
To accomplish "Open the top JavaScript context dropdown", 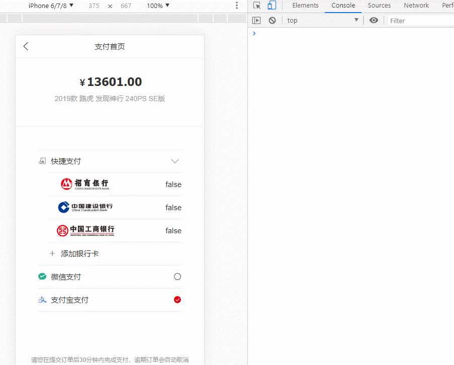I will (323, 20).
